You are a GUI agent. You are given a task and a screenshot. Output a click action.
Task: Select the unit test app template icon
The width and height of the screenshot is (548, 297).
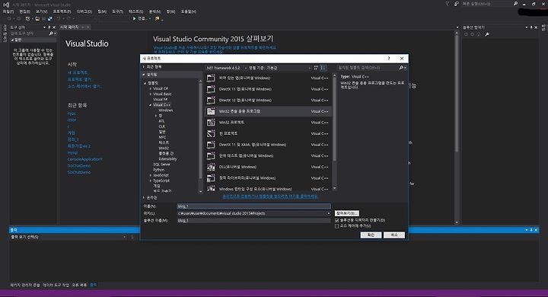[211, 155]
